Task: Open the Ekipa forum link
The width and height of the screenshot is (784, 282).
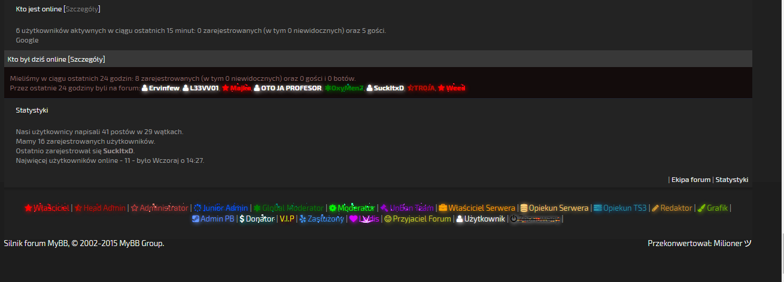Action: pyautogui.click(x=691, y=180)
